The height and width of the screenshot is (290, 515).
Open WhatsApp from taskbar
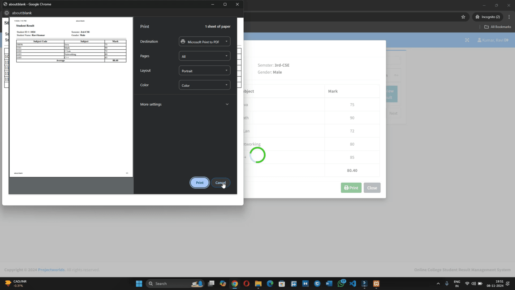(x=341, y=284)
